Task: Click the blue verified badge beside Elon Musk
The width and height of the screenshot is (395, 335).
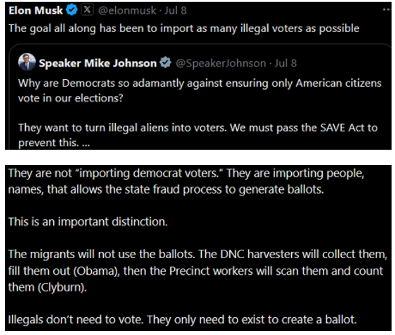Action: point(72,10)
